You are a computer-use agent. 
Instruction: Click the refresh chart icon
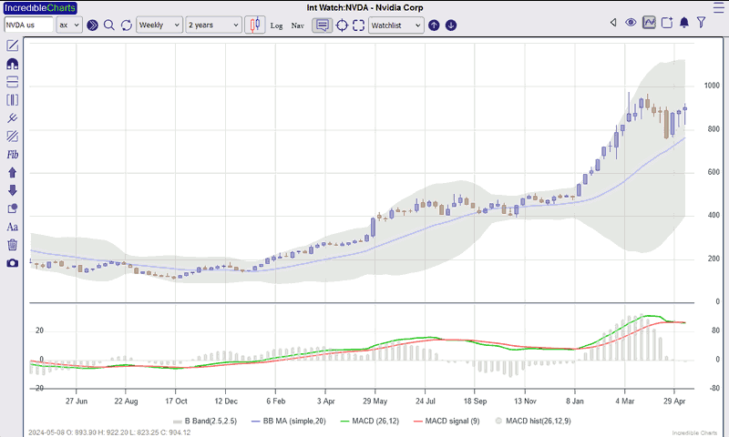coord(126,25)
